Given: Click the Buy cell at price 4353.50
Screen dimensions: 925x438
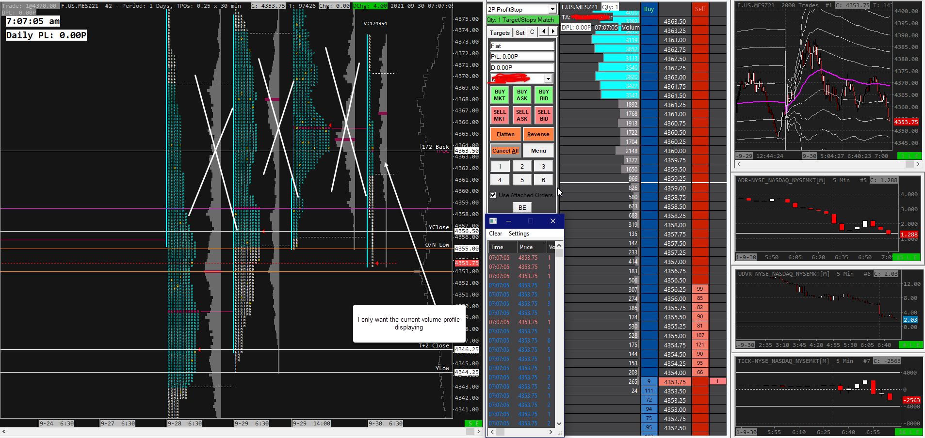Looking at the screenshot, I should (649, 391).
